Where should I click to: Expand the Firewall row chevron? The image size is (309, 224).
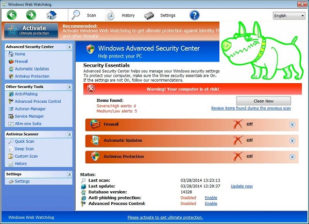coord(292,124)
